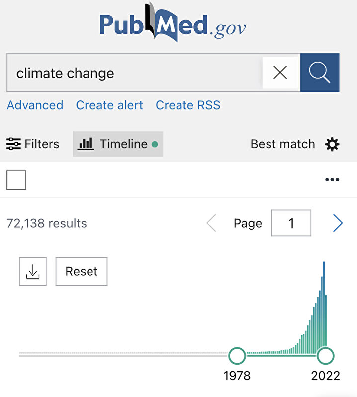Screen dimensions: 357x397
Task: Click the 2022 timeline slider handle
Action: pyautogui.click(x=326, y=356)
